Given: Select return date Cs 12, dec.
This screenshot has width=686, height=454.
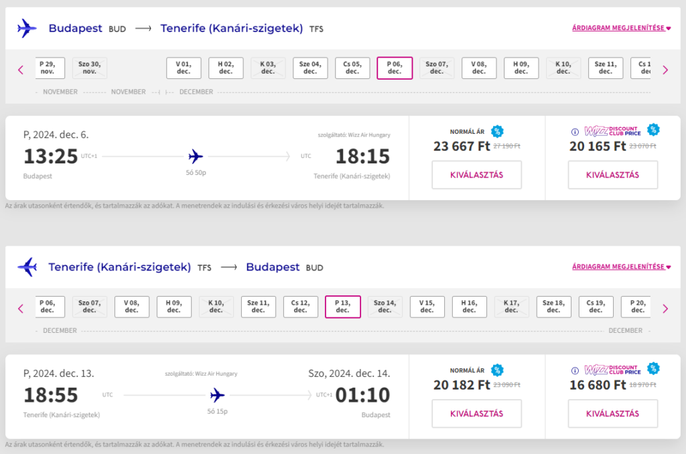Looking at the screenshot, I should pyautogui.click(x=301, y=307).
